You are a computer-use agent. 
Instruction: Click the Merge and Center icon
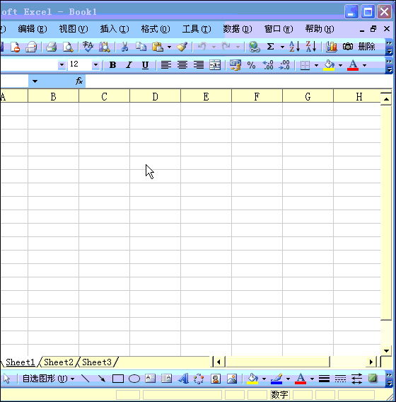point(215,65)
